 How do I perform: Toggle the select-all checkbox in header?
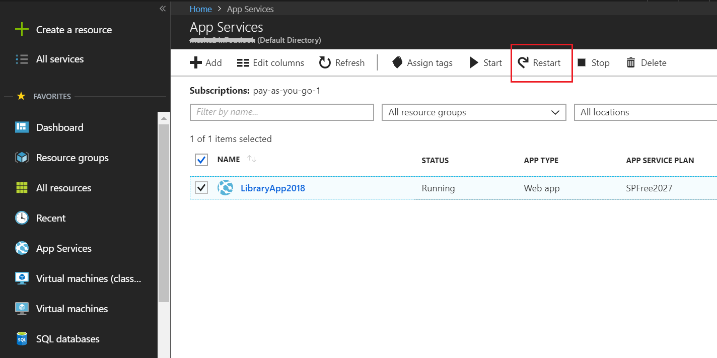click(x=201, y=160)
